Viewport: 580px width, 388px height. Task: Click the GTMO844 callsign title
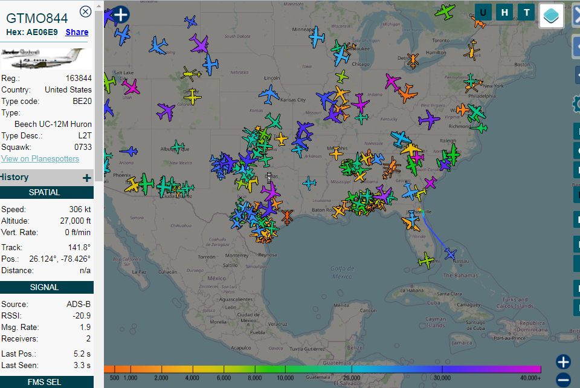(x=37, y=18)
